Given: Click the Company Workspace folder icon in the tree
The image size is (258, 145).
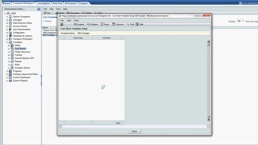Looking at the screenshot, I should (10, 39).
